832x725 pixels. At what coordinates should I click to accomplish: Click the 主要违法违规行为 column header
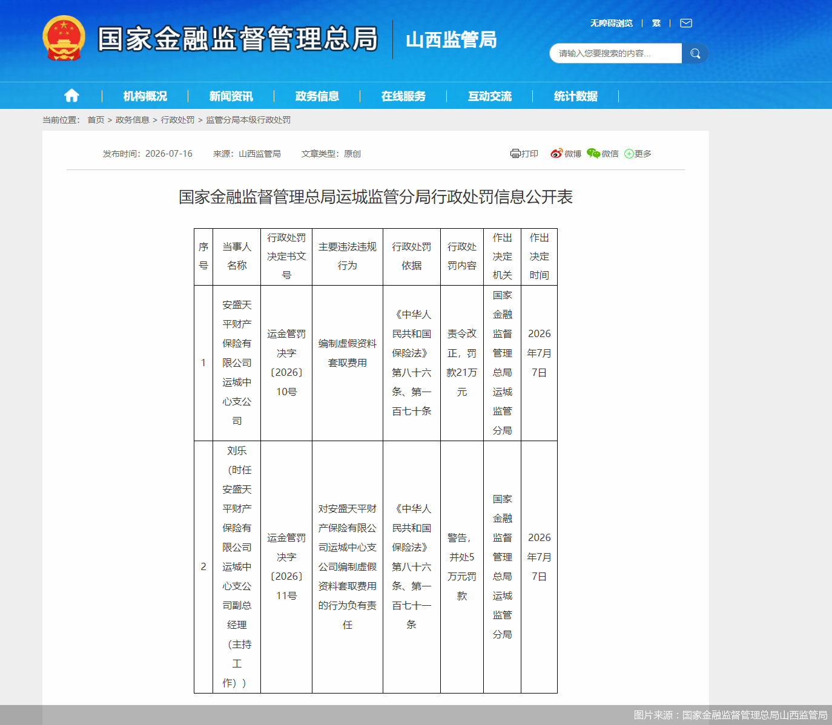click(348, 257)
